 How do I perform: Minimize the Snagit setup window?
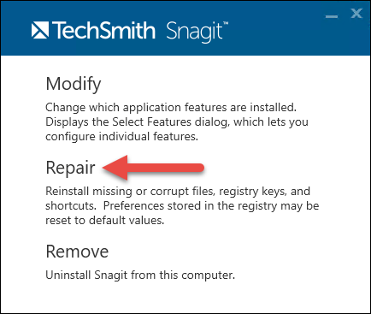[332, 16]
